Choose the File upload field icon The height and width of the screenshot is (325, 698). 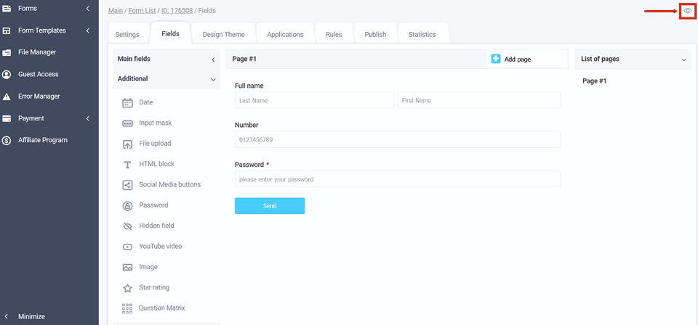(x=128, y=144)
